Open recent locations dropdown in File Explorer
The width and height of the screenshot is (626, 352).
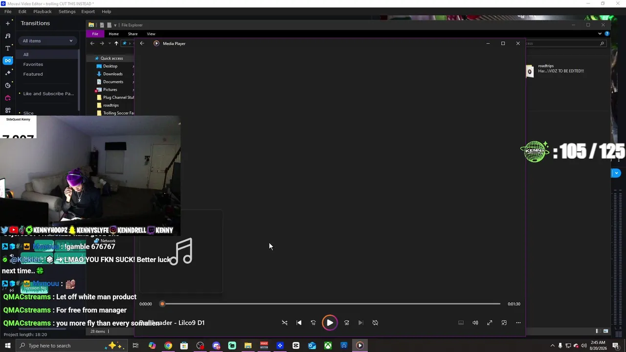click(109, 44)
